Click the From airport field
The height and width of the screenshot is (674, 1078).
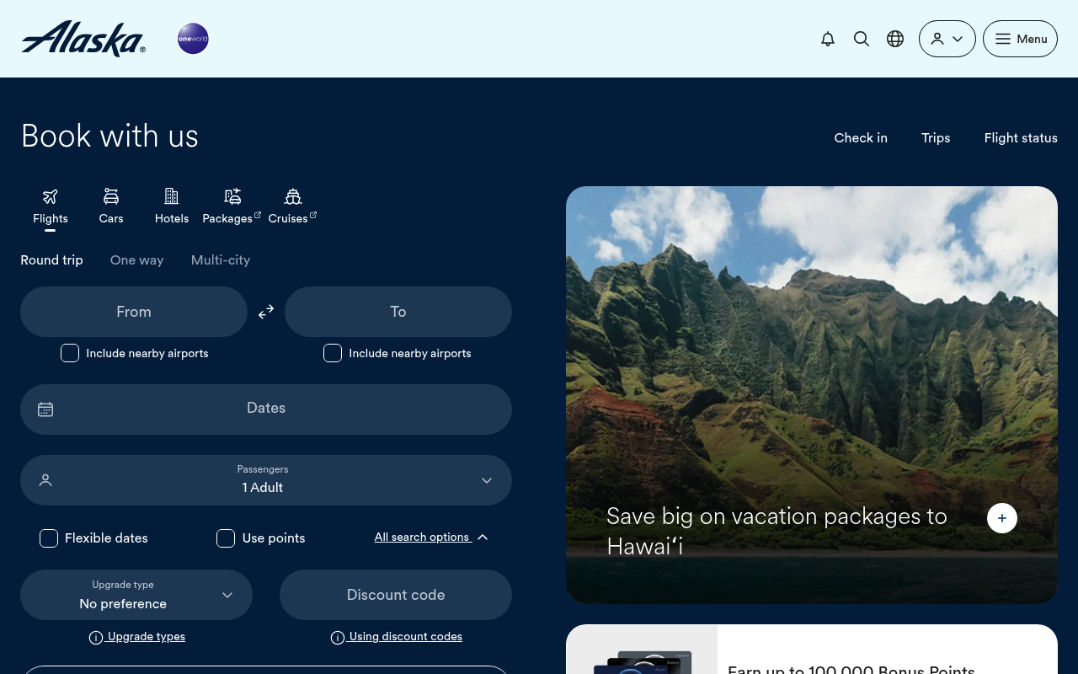point(134,312)
